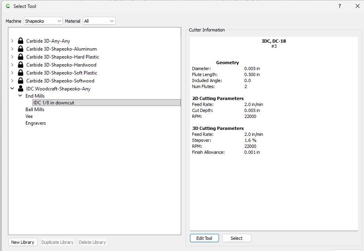Expand the Carbide 3D-Shapeoko-Hardwood library

click(x=12, y=65)
